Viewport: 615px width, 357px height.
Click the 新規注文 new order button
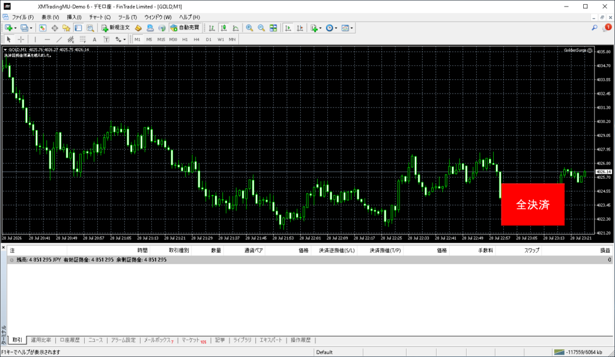(115, 28)
